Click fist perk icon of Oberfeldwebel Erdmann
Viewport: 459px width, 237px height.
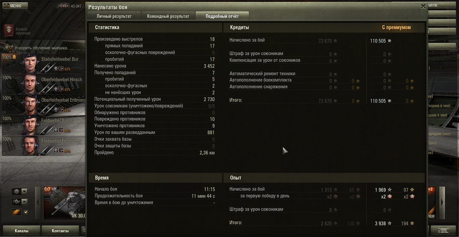click(x=56, y=110)
